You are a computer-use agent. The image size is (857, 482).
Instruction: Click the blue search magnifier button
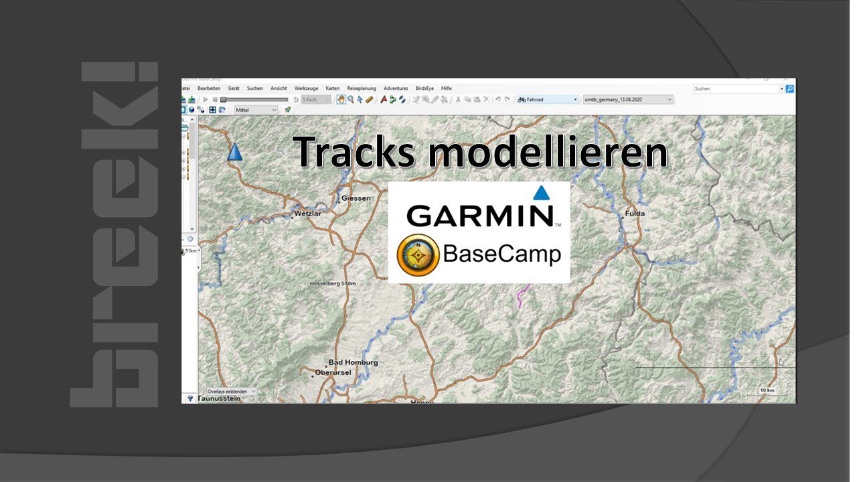point(789,88)
